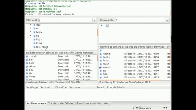Image resolution: width=196 pixels, height=110 pixels.
Task: Expand the etc folder in local tree
Action: (x=30, y=28)
